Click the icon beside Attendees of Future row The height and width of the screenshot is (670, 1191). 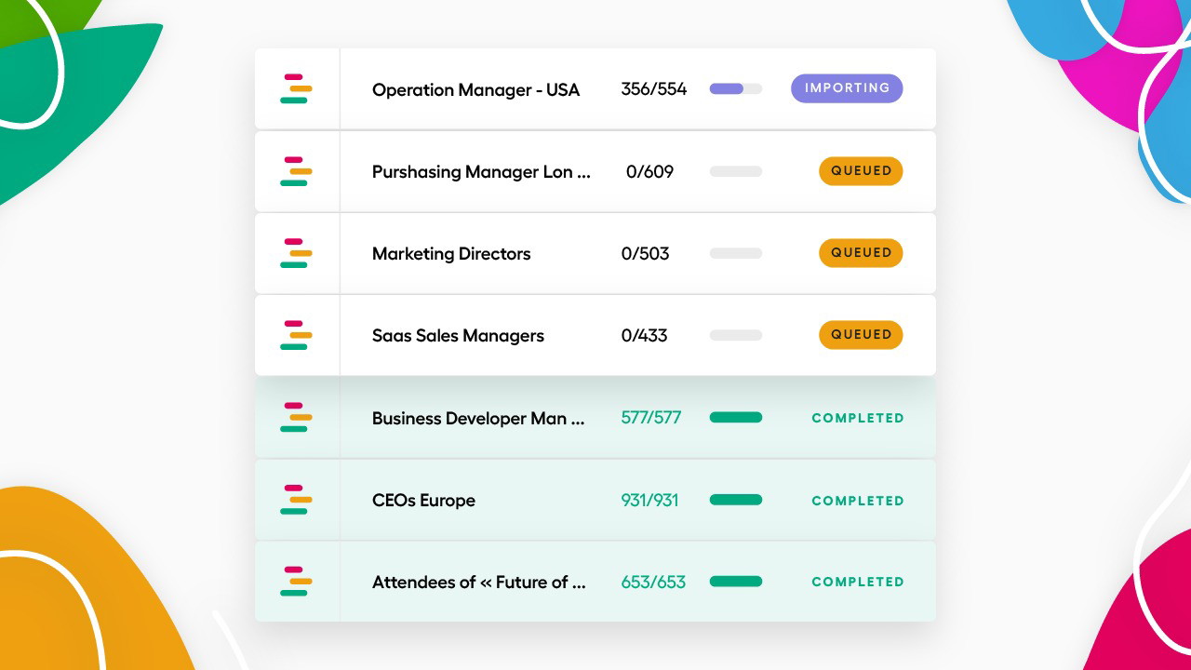(x=296, y=582)
